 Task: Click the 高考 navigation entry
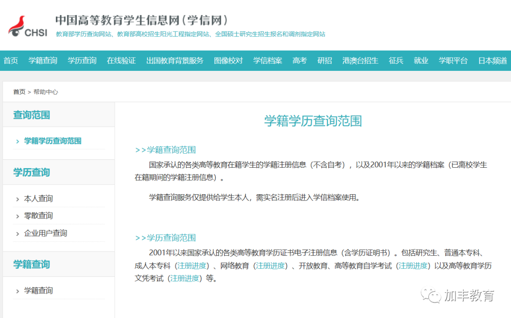pyautogui.click(x=299, y=60)
